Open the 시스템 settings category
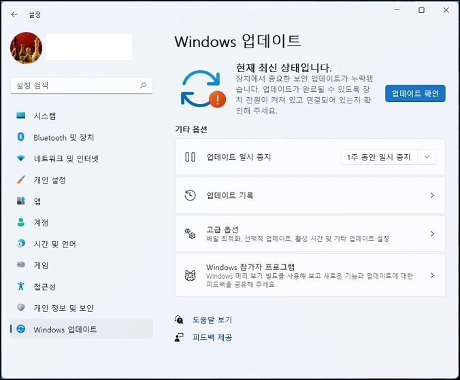This screenshot has height=380, width=460. point(82,116)
